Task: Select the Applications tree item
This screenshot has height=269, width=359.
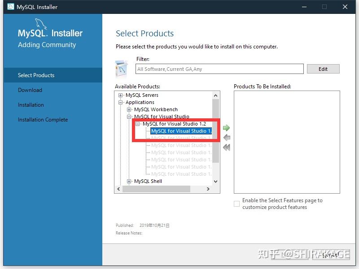Action: pyautogui.click(x=140, y=102)
